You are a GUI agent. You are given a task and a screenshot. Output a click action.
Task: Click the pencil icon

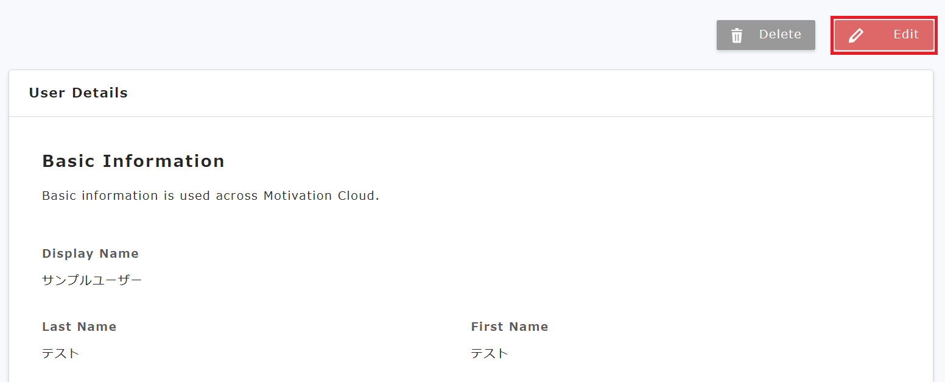[855, 35]
